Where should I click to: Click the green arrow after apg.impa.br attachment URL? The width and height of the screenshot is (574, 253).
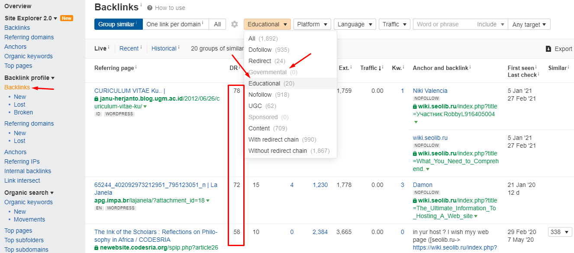(x=208, y=201)
